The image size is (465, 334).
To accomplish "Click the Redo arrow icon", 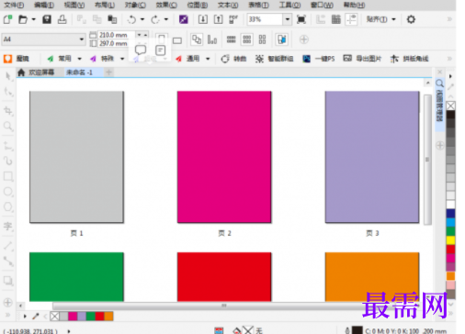I will tap(155, 19).
